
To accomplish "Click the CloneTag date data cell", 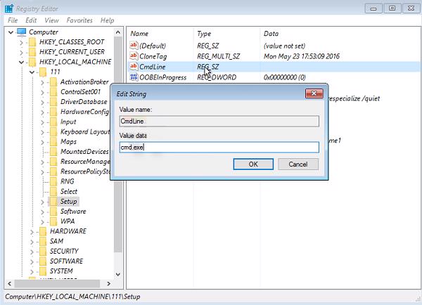I will tap(302, 56).
